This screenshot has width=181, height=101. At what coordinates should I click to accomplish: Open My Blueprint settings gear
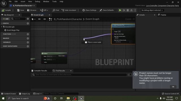pos(28,19)
